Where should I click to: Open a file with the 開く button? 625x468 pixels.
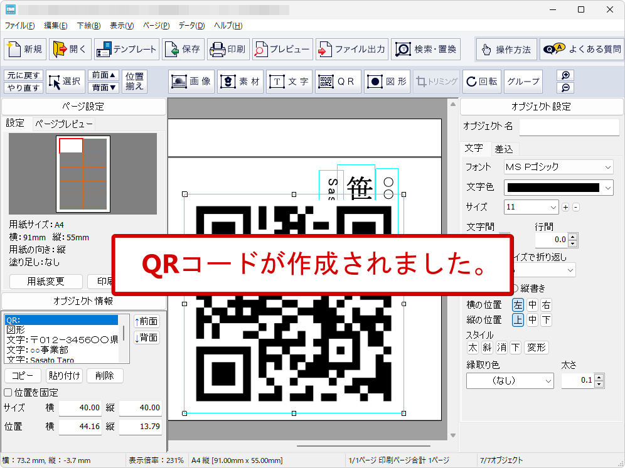tap(70, 50)
